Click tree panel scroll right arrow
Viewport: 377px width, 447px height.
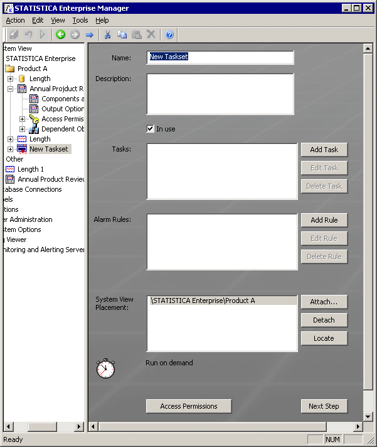(79, 427)
